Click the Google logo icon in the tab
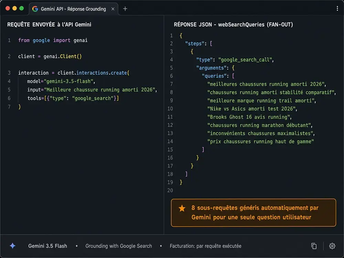 point(35,9)
